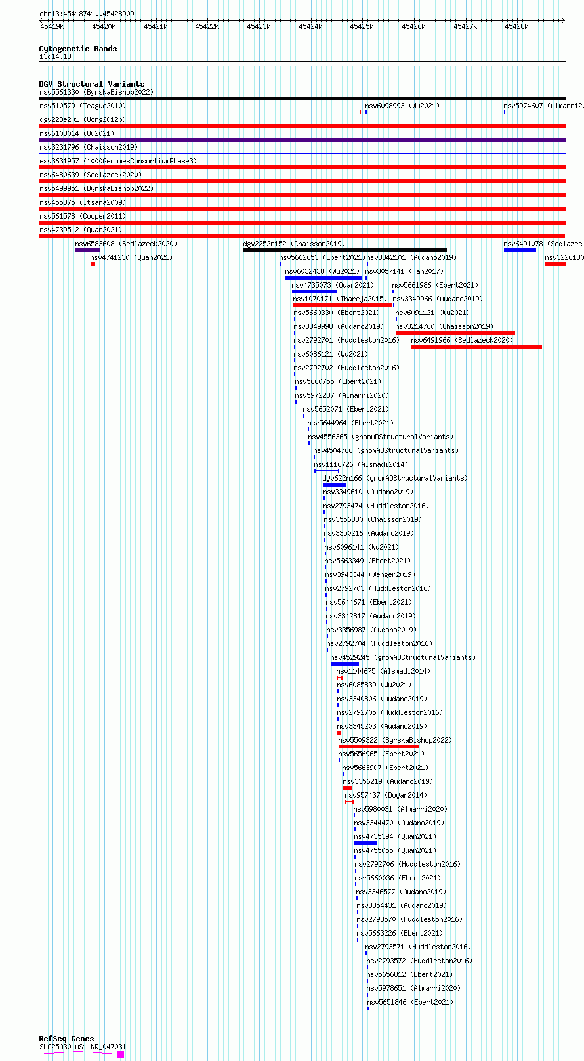Click black bar of dgv2252n152 (Chaisson2019)
The width and height of the screenshot is (584, 1061).
click(x=344, y=250)
